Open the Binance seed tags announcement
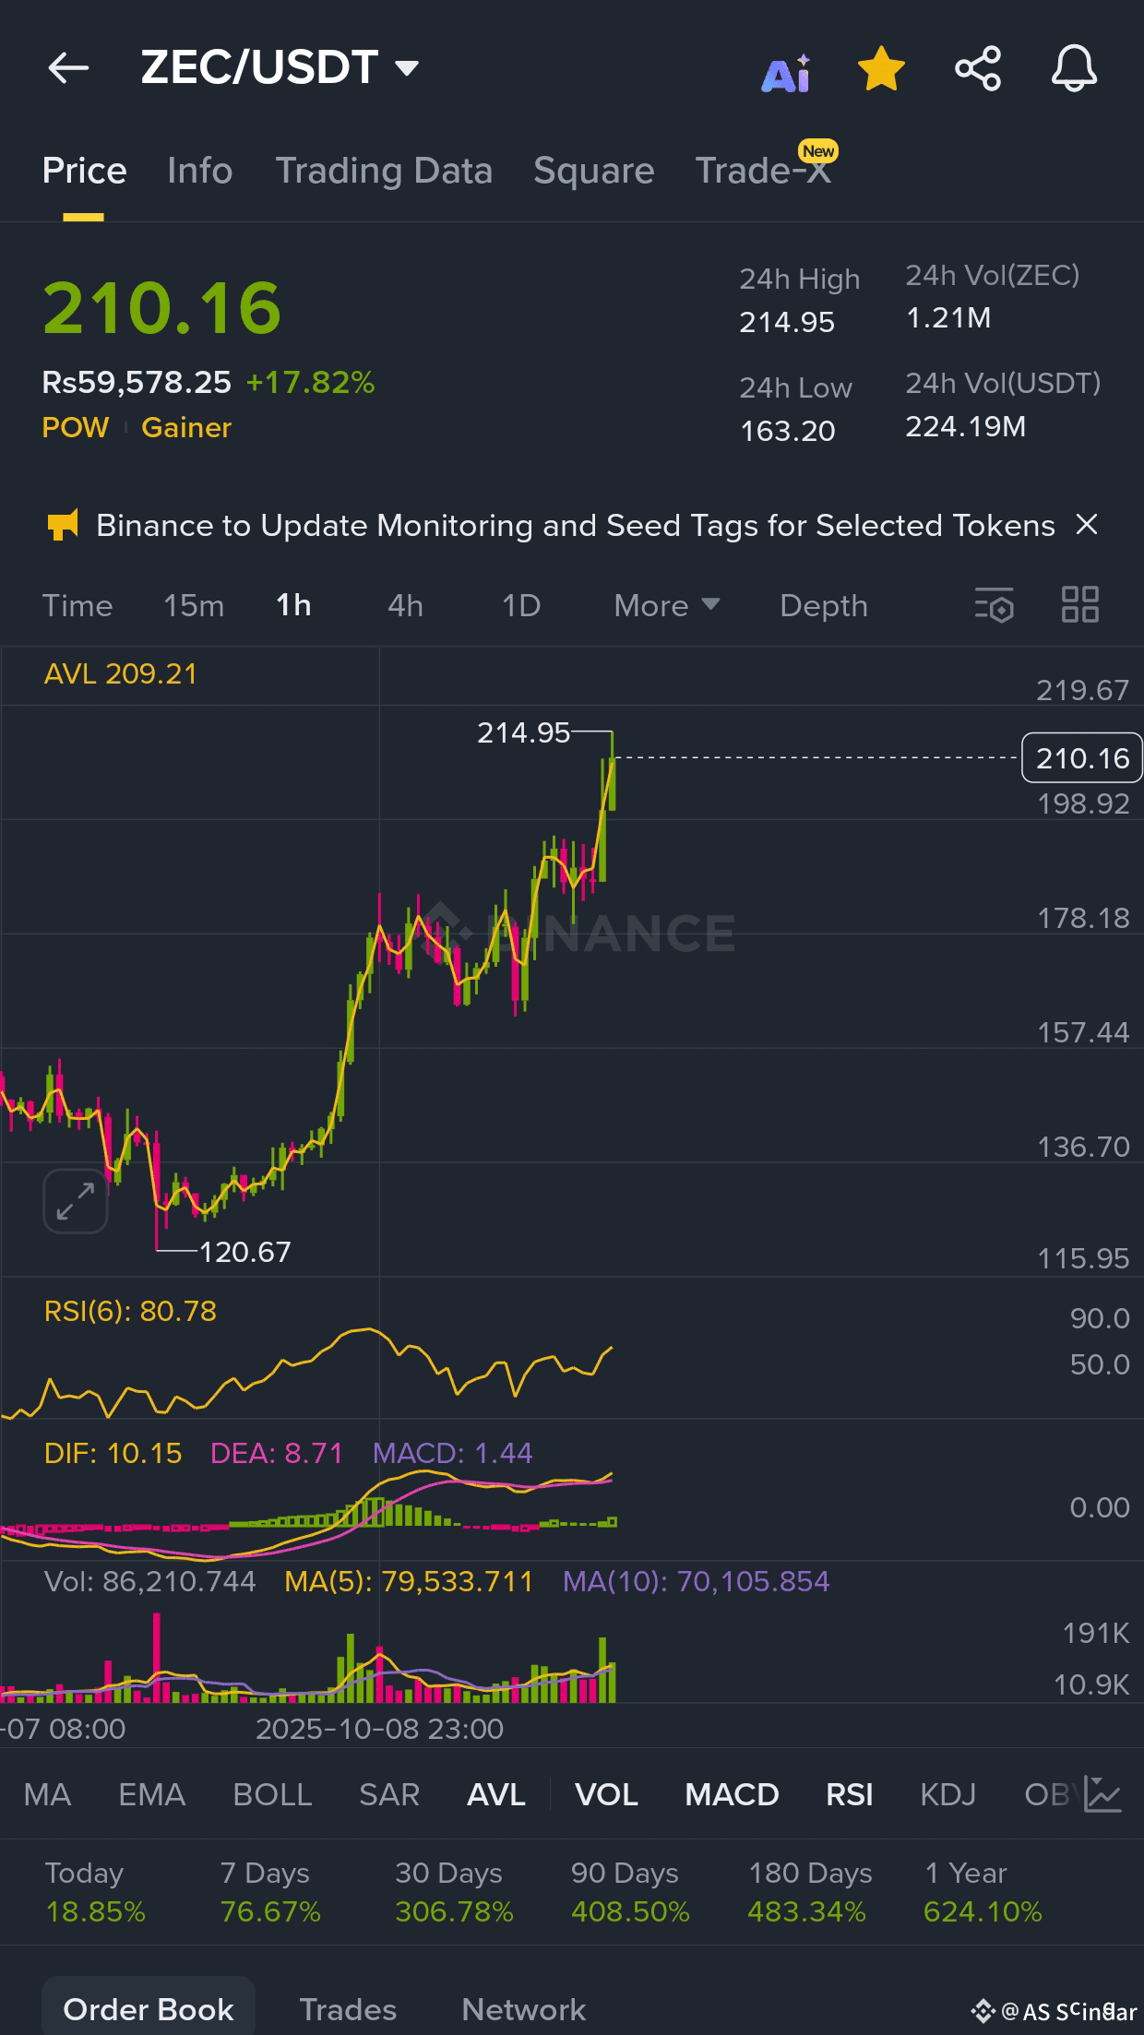The height and width of the screenshot is (2035, 1144). click(x=576, y=526)
